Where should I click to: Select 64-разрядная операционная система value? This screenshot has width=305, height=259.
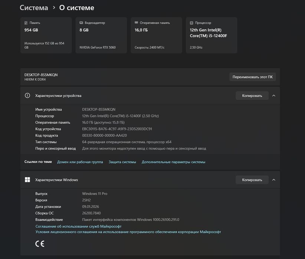[127, 142]
